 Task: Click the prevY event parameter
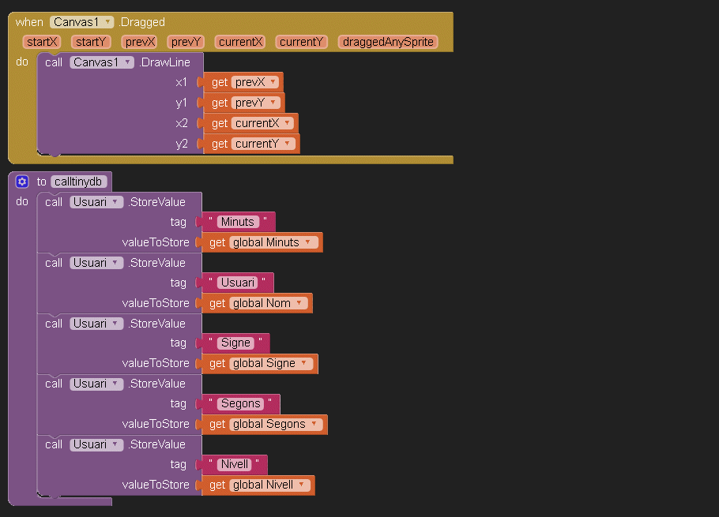coord(187,42)
